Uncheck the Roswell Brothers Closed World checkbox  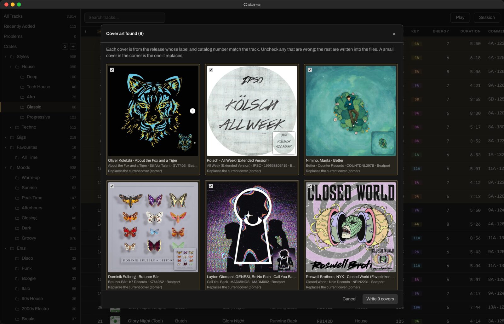[x=310, y=186]
